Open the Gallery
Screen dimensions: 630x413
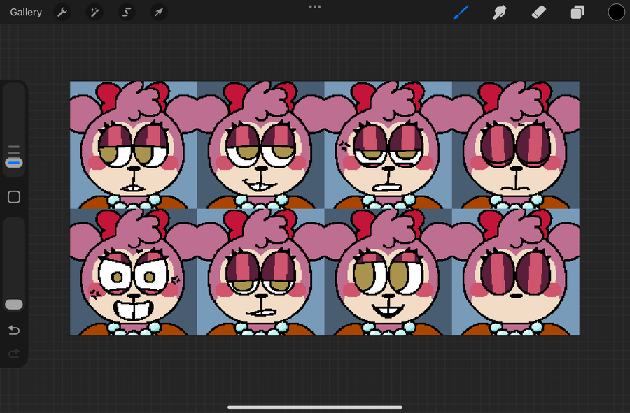point(26,13)
